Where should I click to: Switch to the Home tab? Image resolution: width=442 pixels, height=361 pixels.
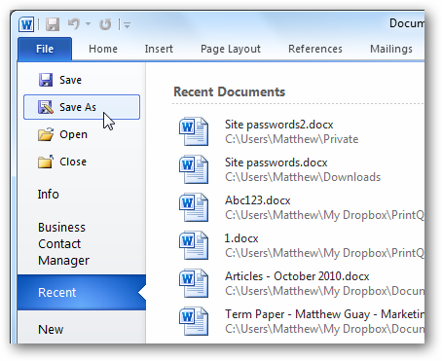103,49
